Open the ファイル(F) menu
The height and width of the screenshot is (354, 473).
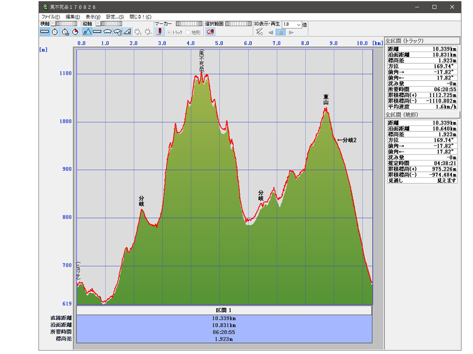click(x=50, y=17)
